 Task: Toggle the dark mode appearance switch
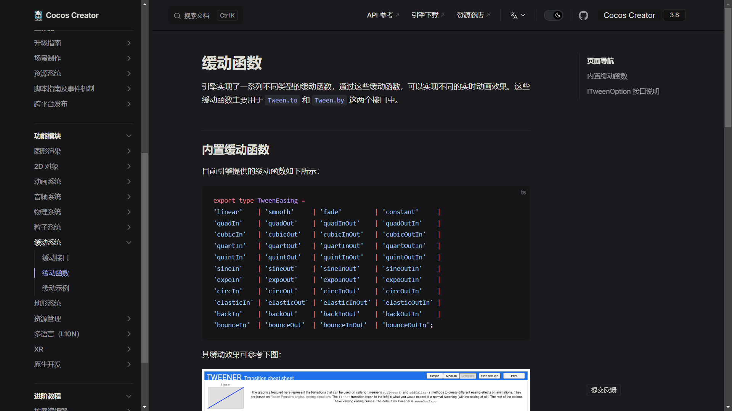554,15
